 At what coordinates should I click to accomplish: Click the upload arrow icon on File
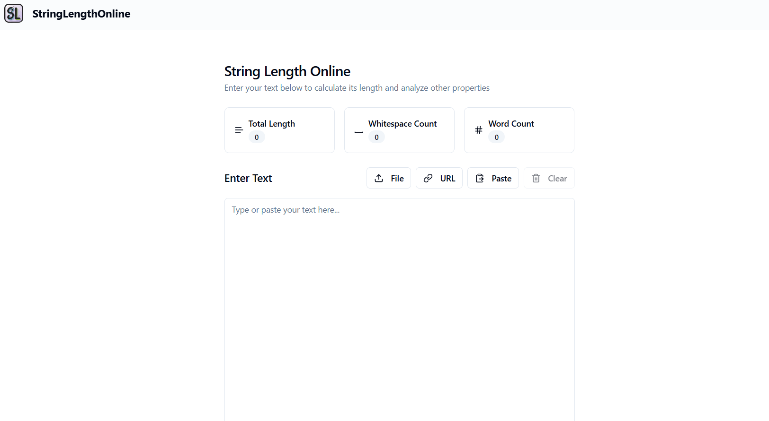tap(379, 178)
